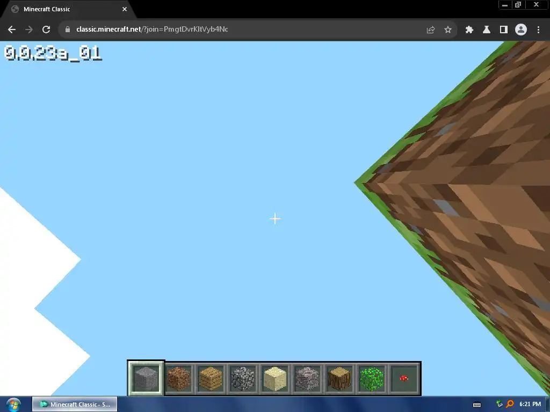Image resolution: width=550 pixels, height=412 pixels.
Task: Select the stone block in hotbar
Action: click(x=146, y=378)
